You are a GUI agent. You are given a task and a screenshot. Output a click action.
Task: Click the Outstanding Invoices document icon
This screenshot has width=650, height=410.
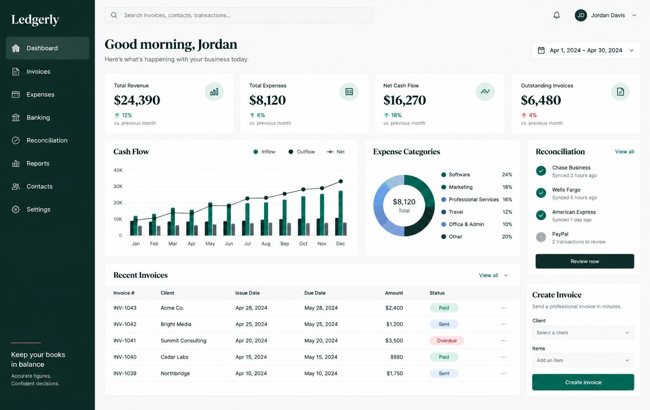click(x=620, y=92)
